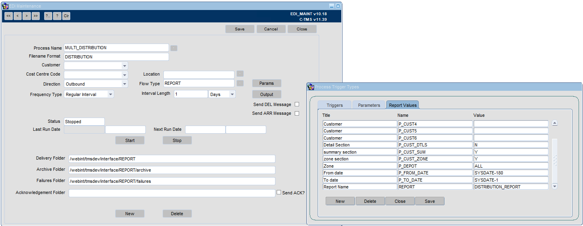
Task: Click value field ALL for Zone
Action: (x=511, y=166)
